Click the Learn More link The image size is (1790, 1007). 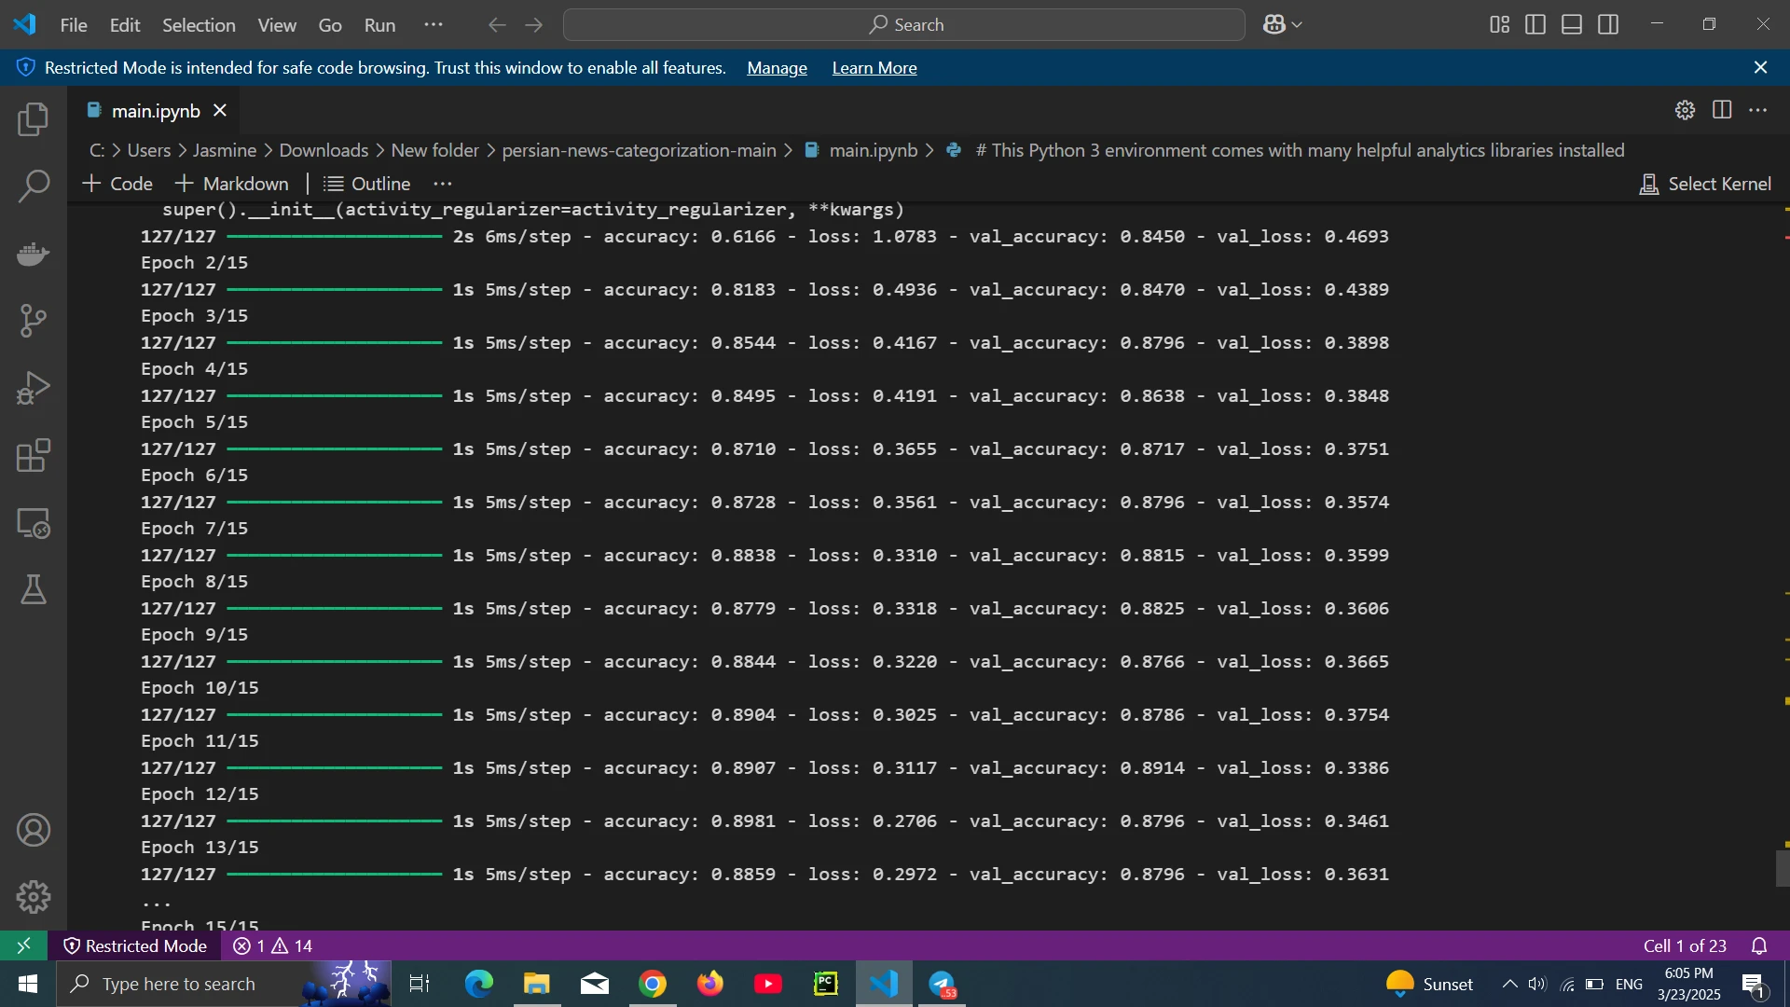[x=874, y=68]
